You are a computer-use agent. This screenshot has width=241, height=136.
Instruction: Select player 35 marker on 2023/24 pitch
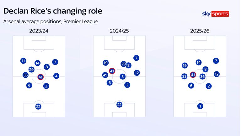pos(26,75)
